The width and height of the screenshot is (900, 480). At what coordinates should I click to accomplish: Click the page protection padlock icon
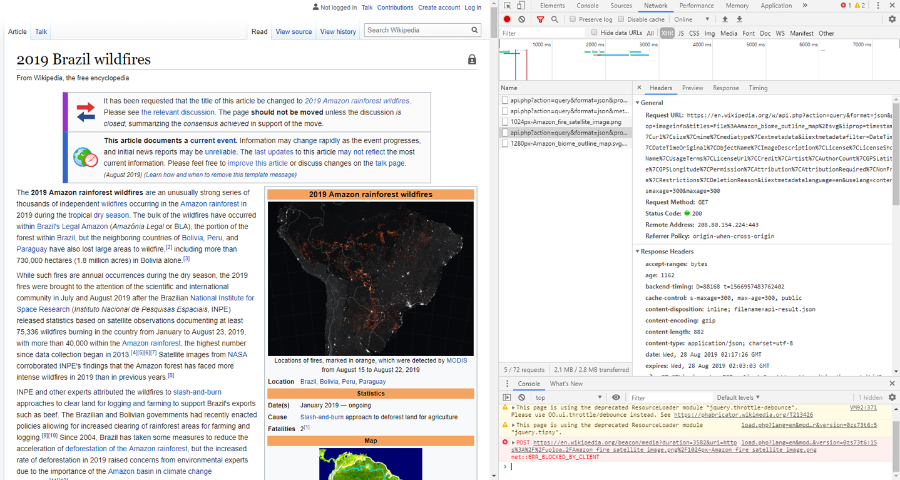[472, 59]
